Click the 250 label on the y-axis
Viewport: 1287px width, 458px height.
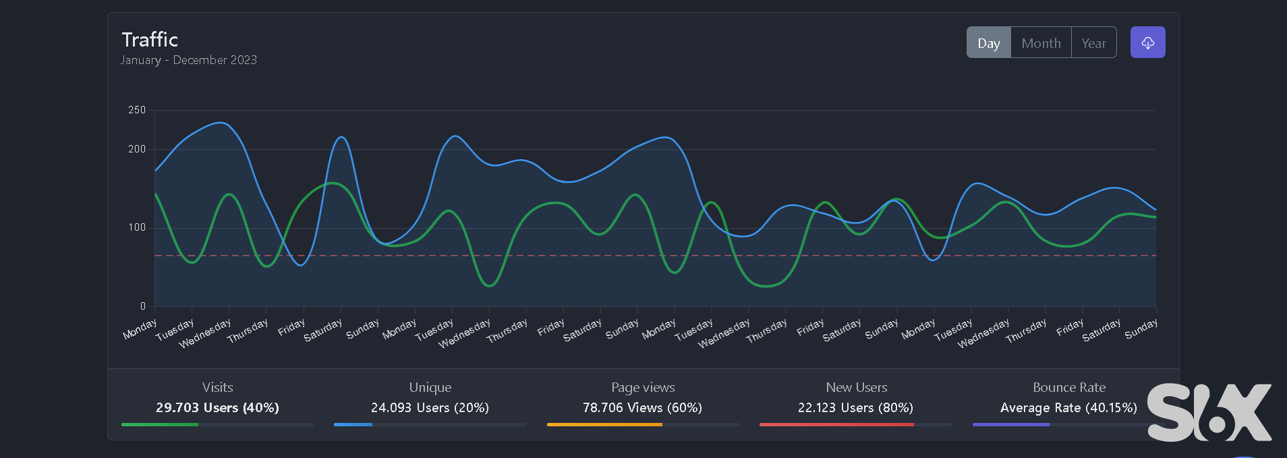pyautogui.click(x=137, y=110)
